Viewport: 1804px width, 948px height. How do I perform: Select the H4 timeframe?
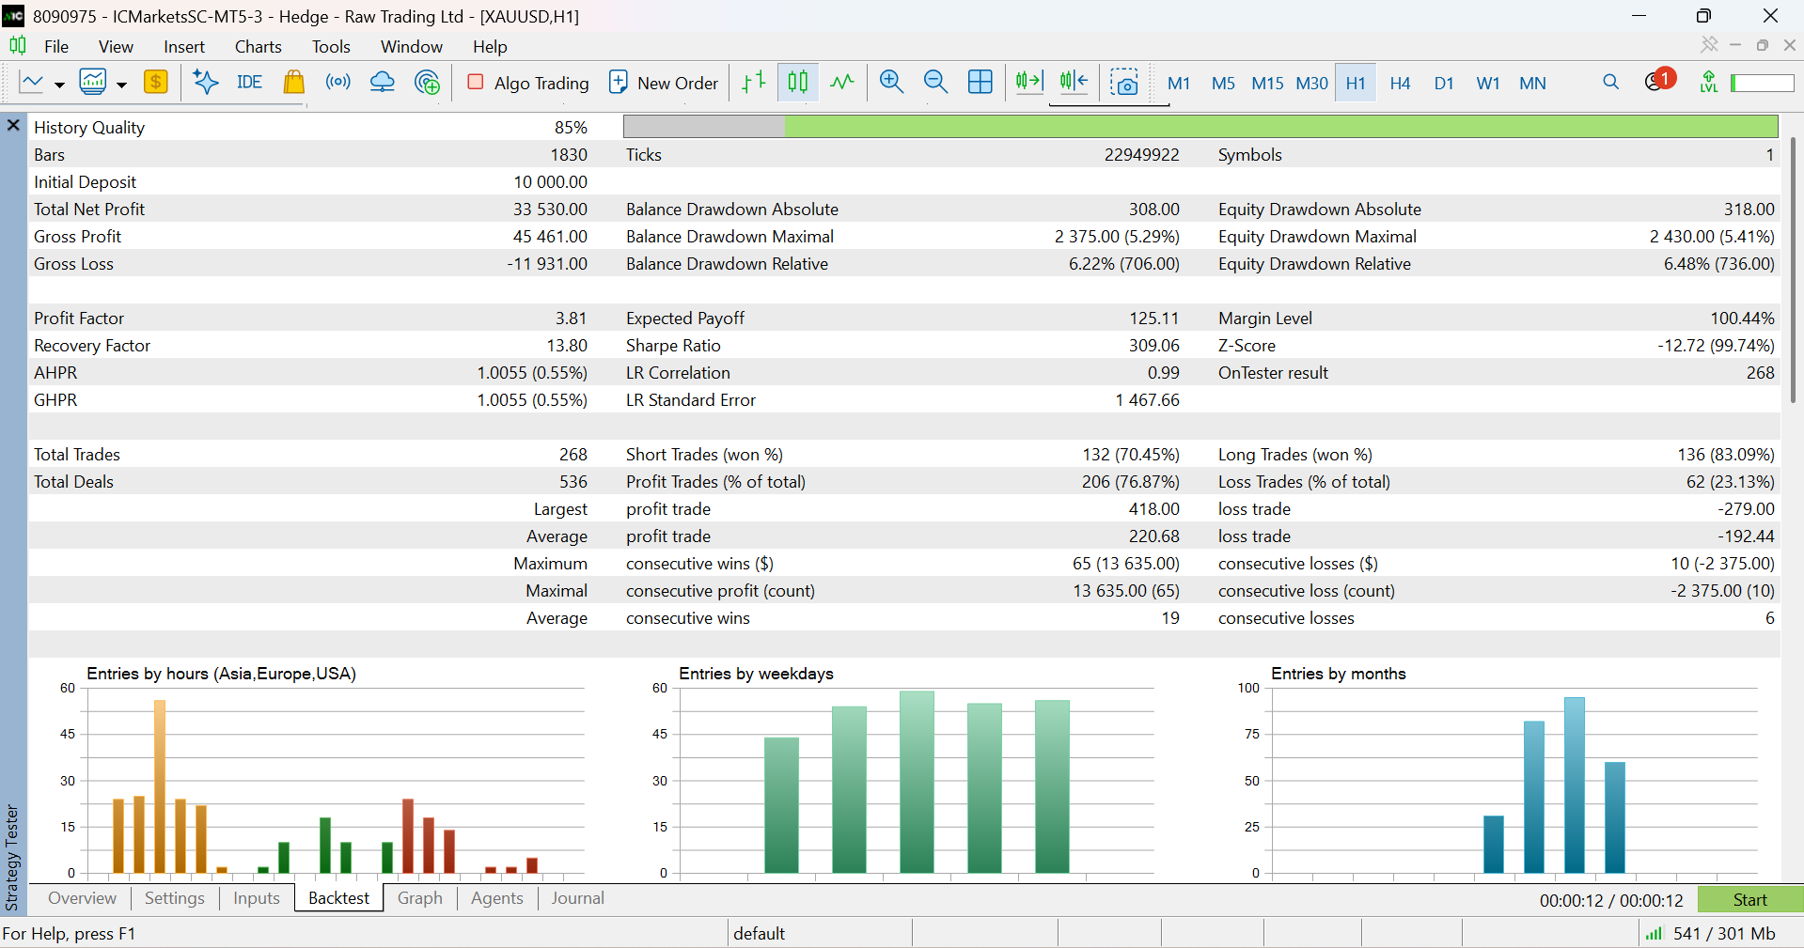(1400, 83)
